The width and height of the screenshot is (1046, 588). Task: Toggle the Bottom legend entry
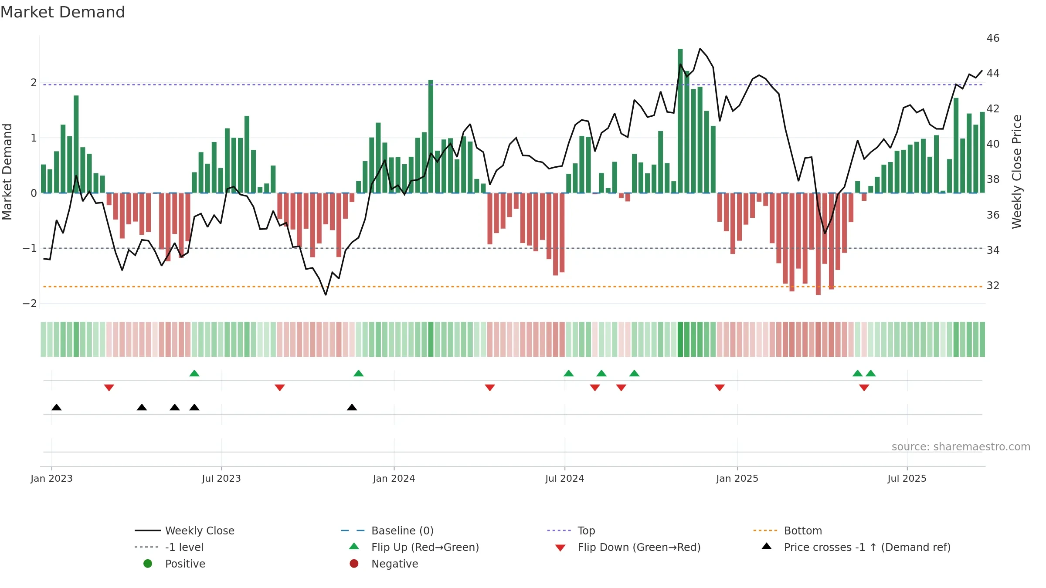[x=788, y=531]
